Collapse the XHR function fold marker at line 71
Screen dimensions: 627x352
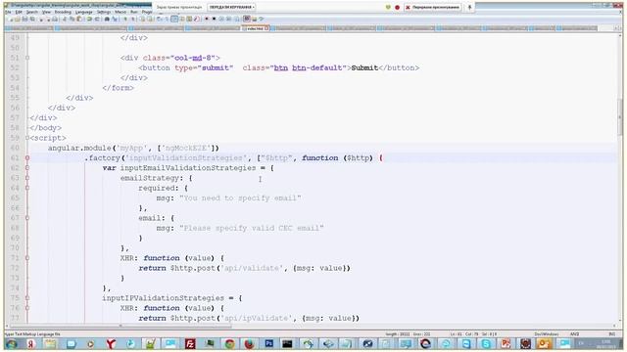pos(27,258)
